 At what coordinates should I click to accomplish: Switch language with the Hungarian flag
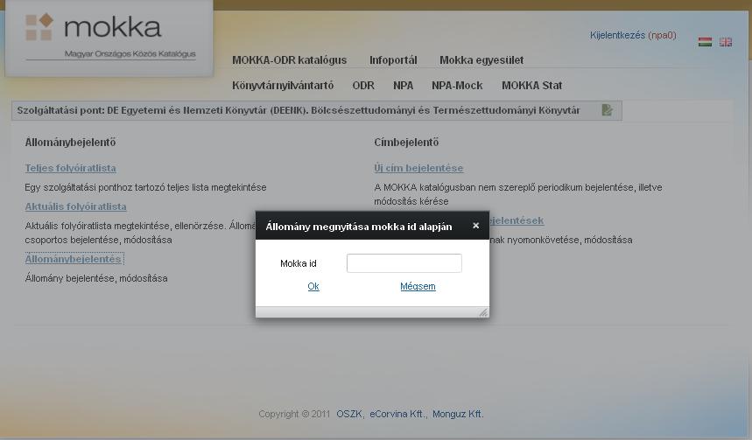[x=705, y=42]
